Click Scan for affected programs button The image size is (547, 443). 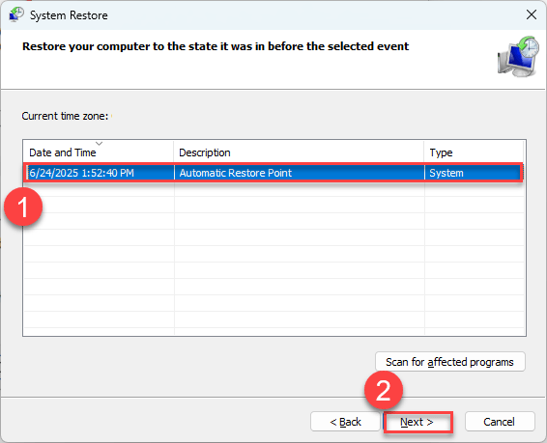[449, 362]
